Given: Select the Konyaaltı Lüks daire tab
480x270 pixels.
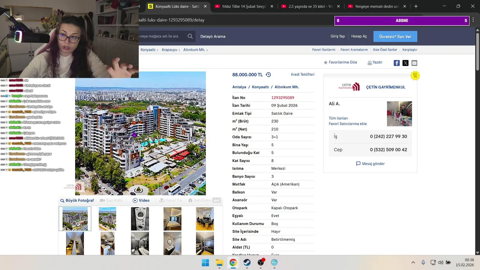Looking at the screenshot, I should (177, 6).
